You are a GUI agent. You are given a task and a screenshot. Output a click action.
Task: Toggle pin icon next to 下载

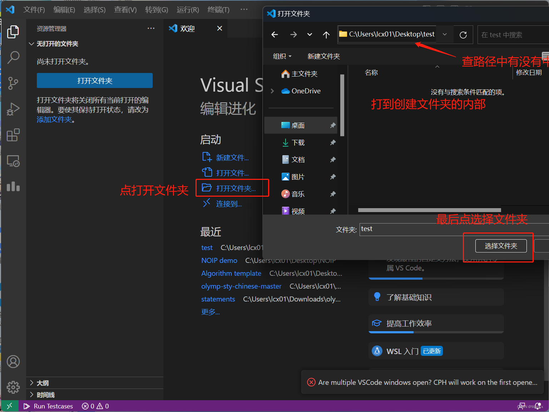pyautogui.click(x=333, y=142)
